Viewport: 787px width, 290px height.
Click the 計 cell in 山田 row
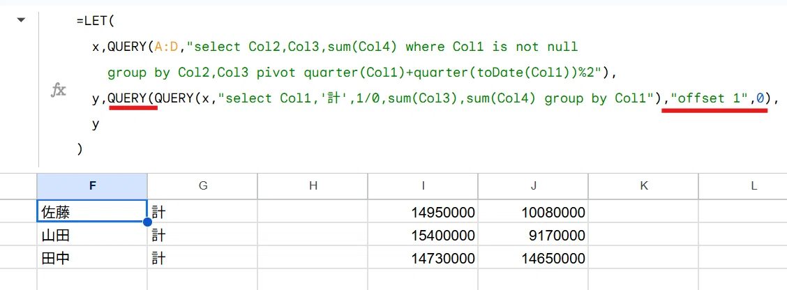click(x=203, y=234)
